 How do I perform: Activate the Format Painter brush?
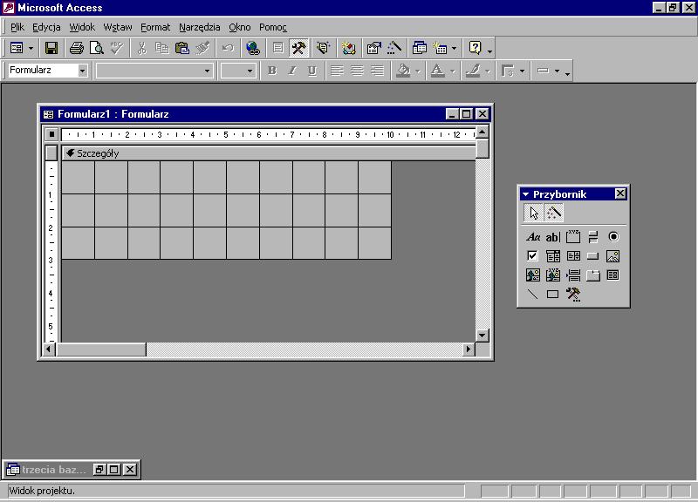coord(202,48)
